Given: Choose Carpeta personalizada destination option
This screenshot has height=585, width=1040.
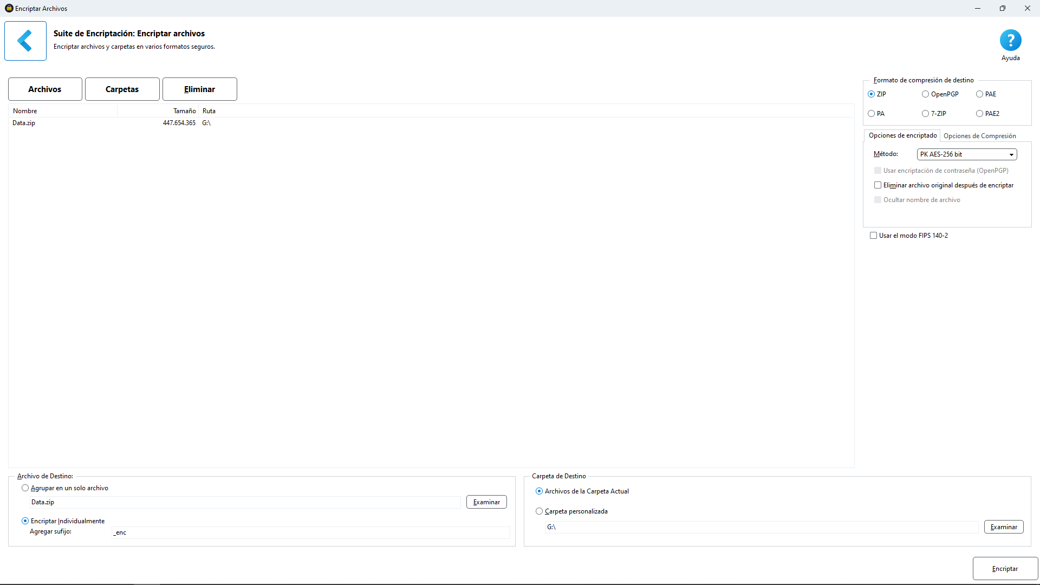Looking at the screenshot, I should (x=539, y=511).
